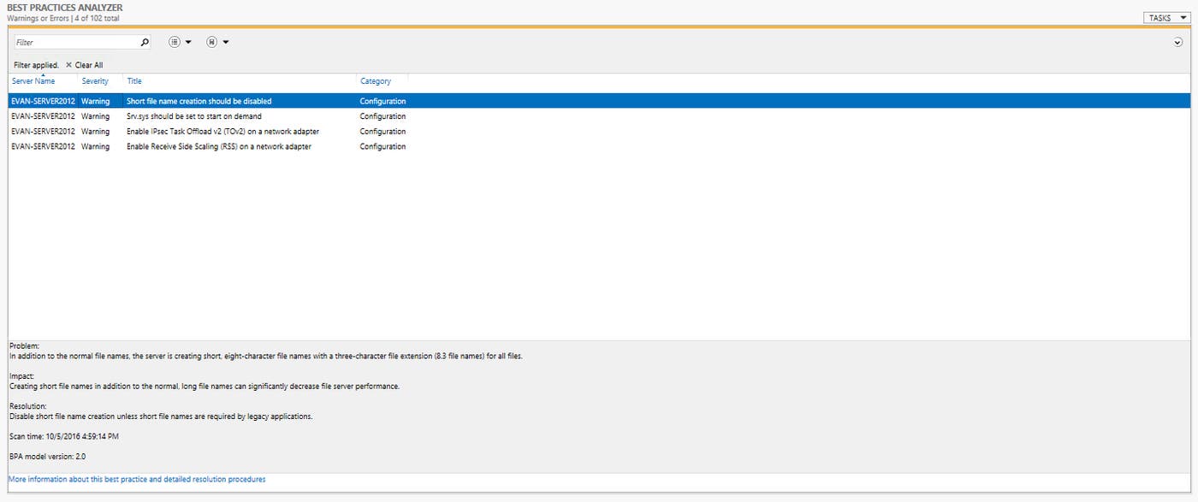Clear all applied filters
The image size is (1198, 502).
point(88,65)
